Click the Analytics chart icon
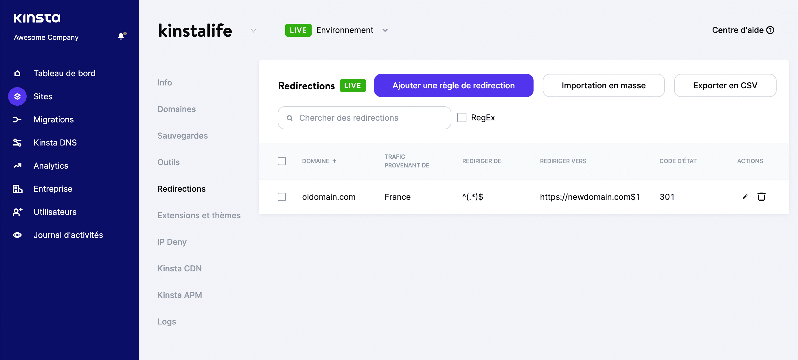This screenshot has width=798, height=360. (17, 166)
